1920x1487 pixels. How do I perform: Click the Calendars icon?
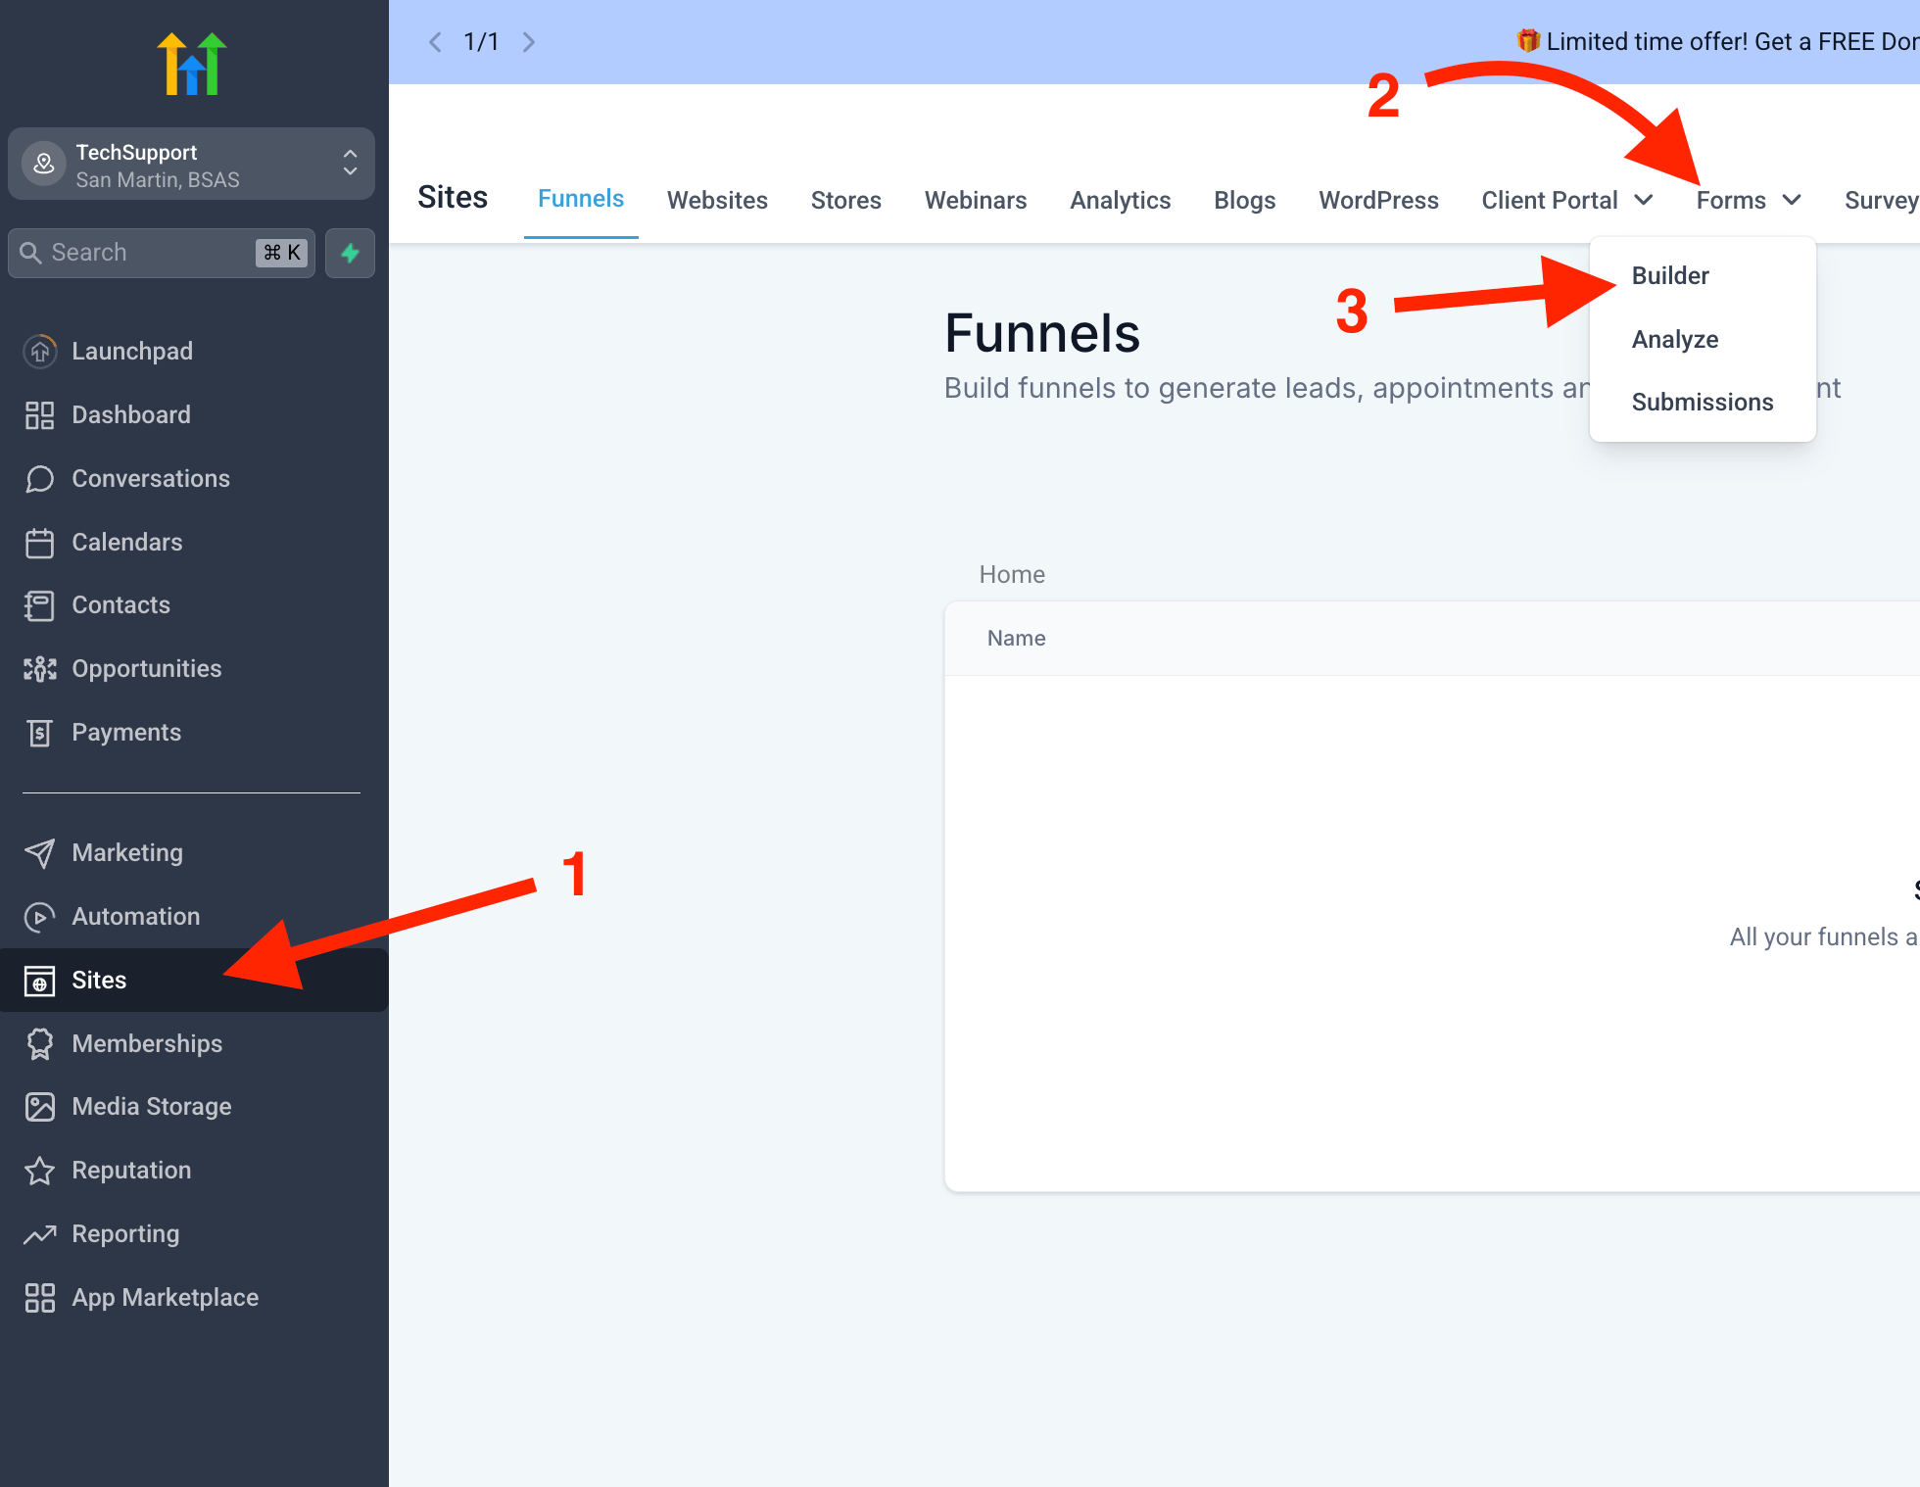pos(40,542)
